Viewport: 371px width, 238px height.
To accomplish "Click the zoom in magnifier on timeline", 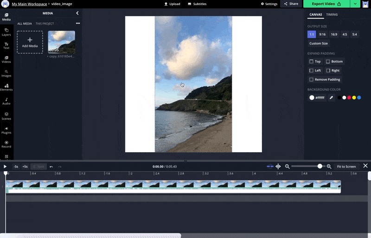I will [329, 167].
